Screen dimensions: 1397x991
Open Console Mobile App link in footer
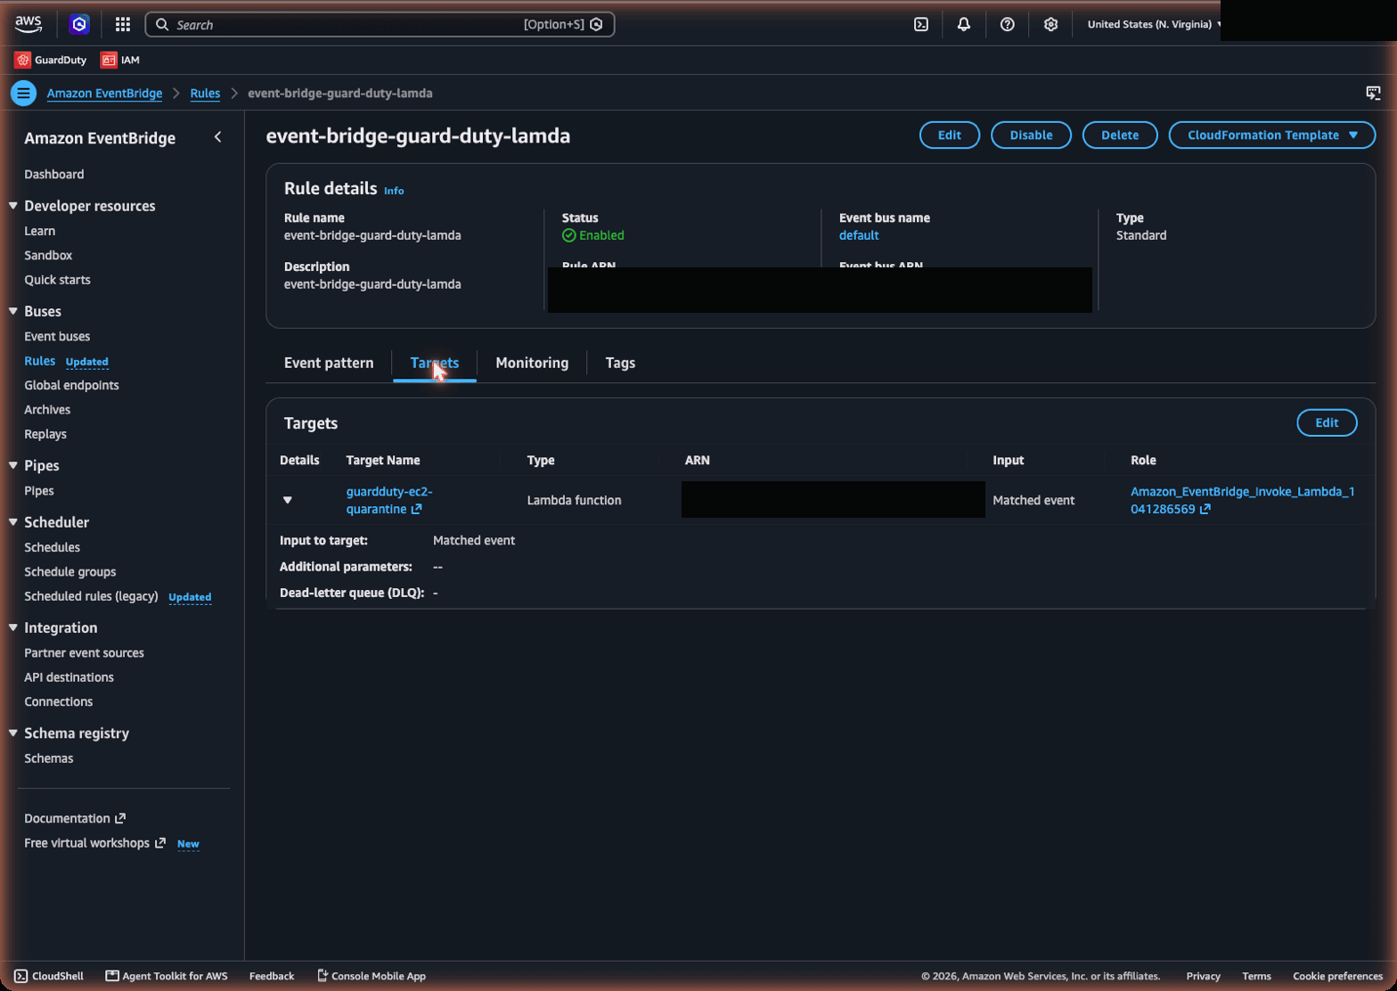[372, 976]
